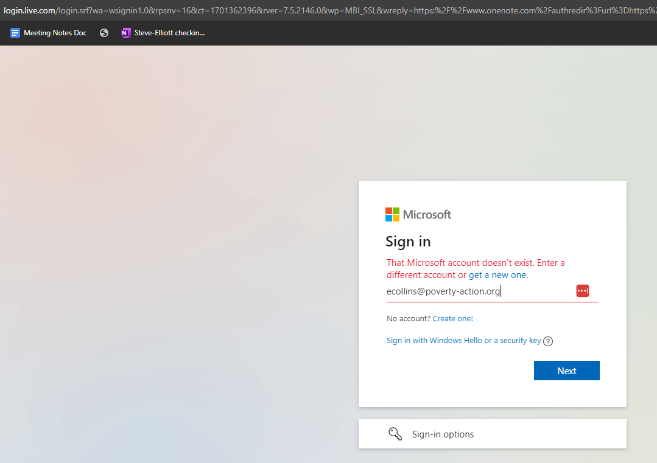Viewport: 657px width, 463px height.
Task: Click the red account error message text
Action: tap(476, 268)
